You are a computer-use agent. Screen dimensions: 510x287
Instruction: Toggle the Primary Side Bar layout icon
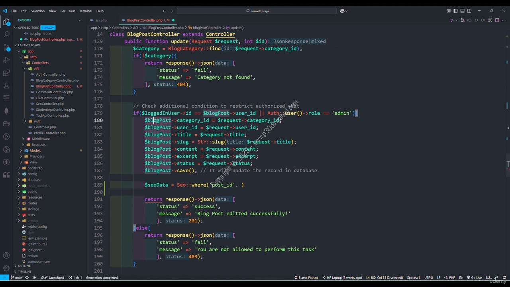click(x=455, y=11)
